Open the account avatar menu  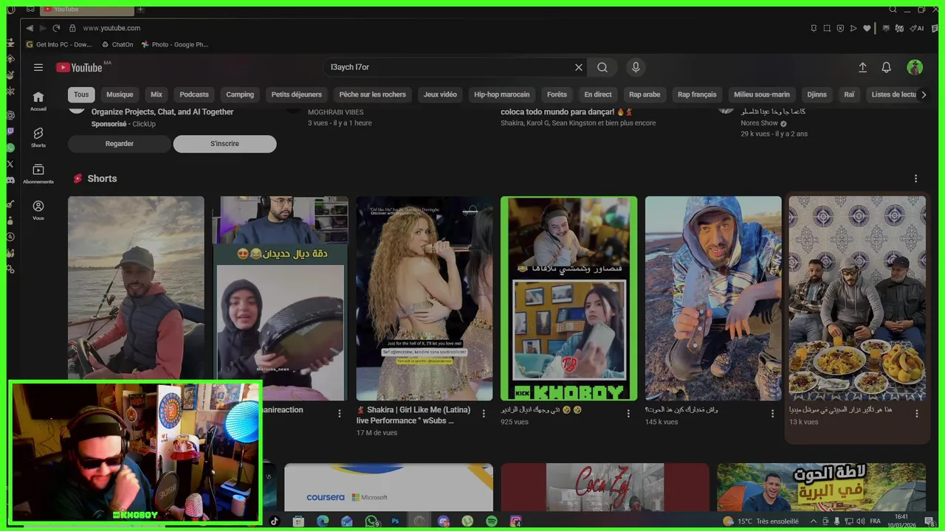[915, 67]
